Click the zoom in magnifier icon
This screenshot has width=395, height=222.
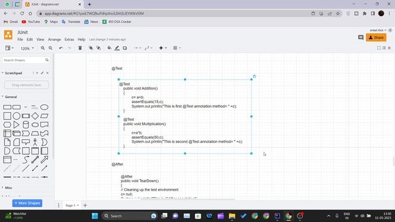(x=43, y=48)
